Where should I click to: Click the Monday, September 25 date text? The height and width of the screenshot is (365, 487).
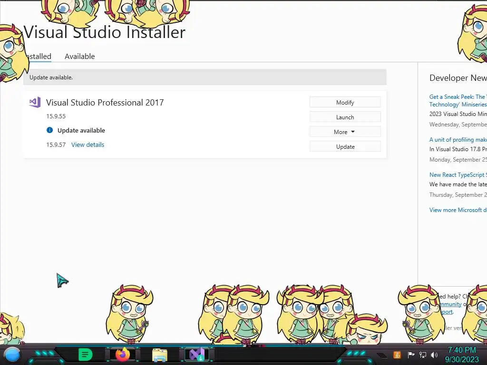[458, 160]
